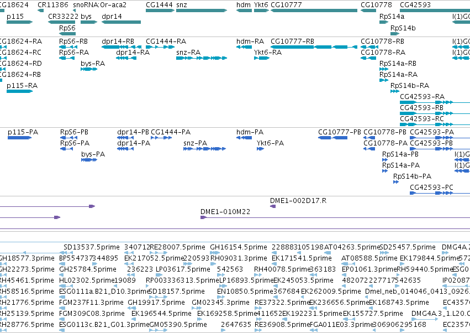Click the RpS14b gene feature
470x333 pixels.
coord(395,34)
